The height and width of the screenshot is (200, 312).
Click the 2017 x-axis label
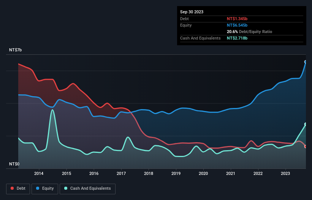click(121, 173)
